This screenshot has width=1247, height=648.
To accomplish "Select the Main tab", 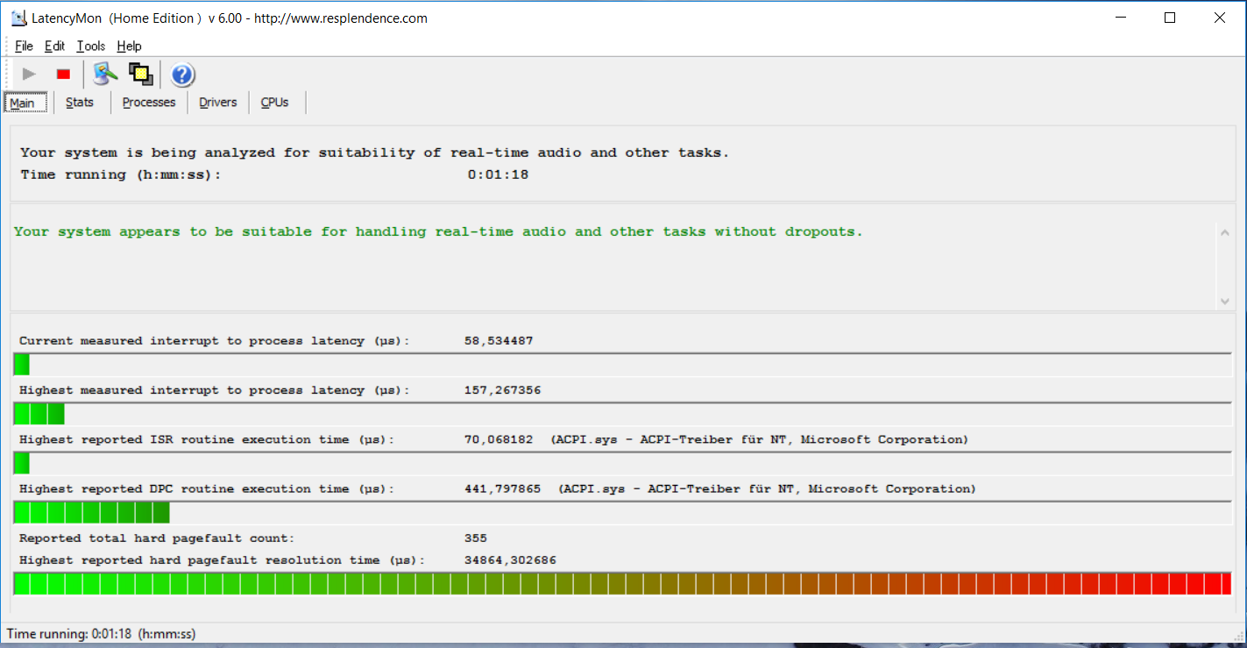I will click(x=23, y=103).
